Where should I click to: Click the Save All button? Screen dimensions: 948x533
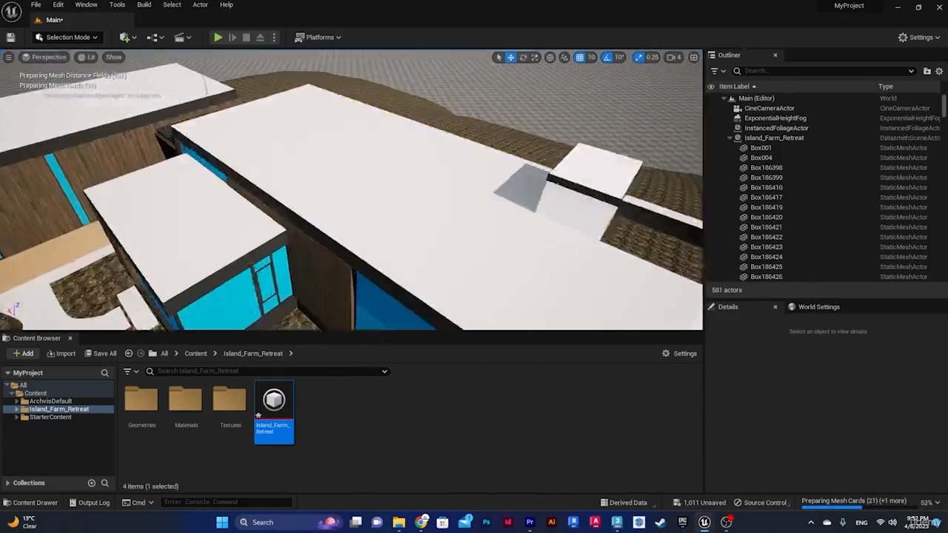[100, 353]
